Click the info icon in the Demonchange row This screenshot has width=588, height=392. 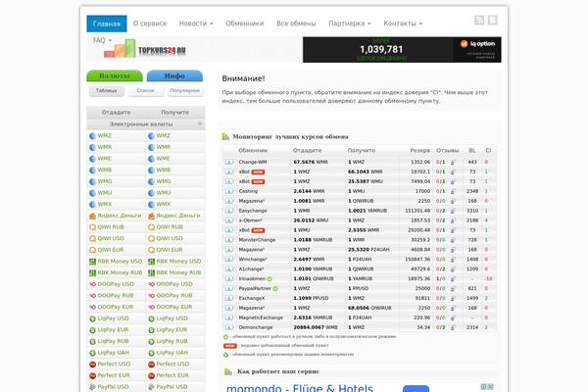[228, 327]
